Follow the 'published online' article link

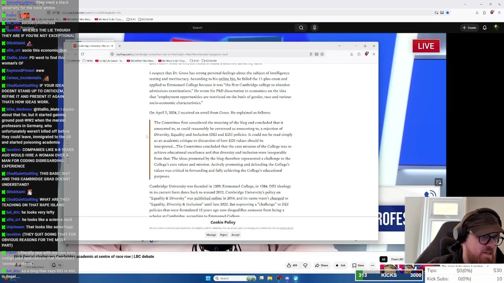tap(208, 198)
